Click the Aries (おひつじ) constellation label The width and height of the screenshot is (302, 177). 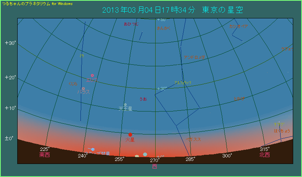tap(131, 24)
